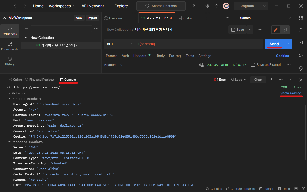The image size is (307, 192).
Task: Open code snippet icon
Action: tap(301, 56)
